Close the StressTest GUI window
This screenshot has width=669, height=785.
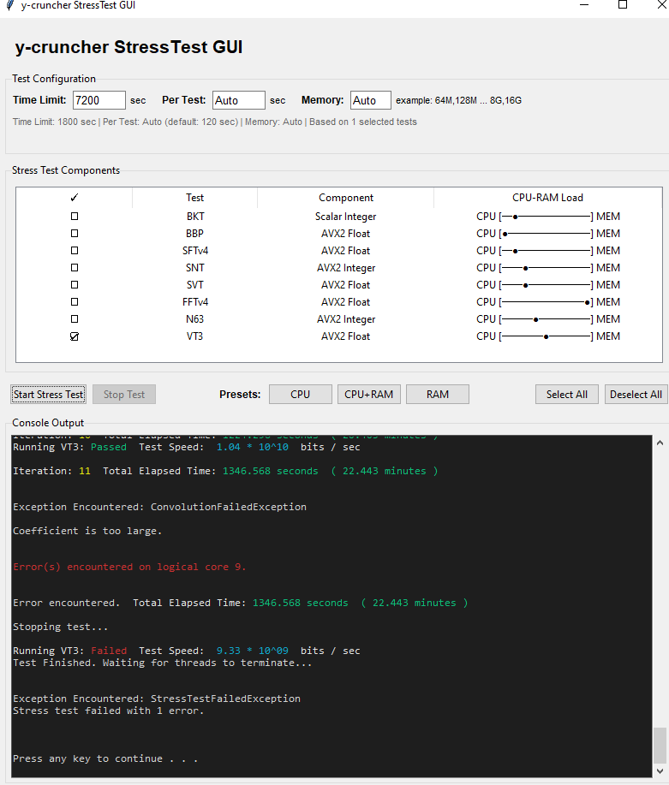[x=661, y=5]
